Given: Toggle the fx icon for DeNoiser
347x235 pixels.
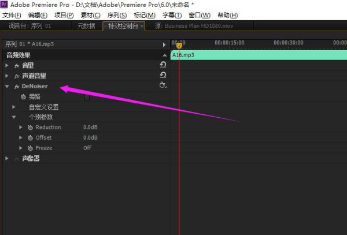Looking at the screenshot, I should coord(17,86).
